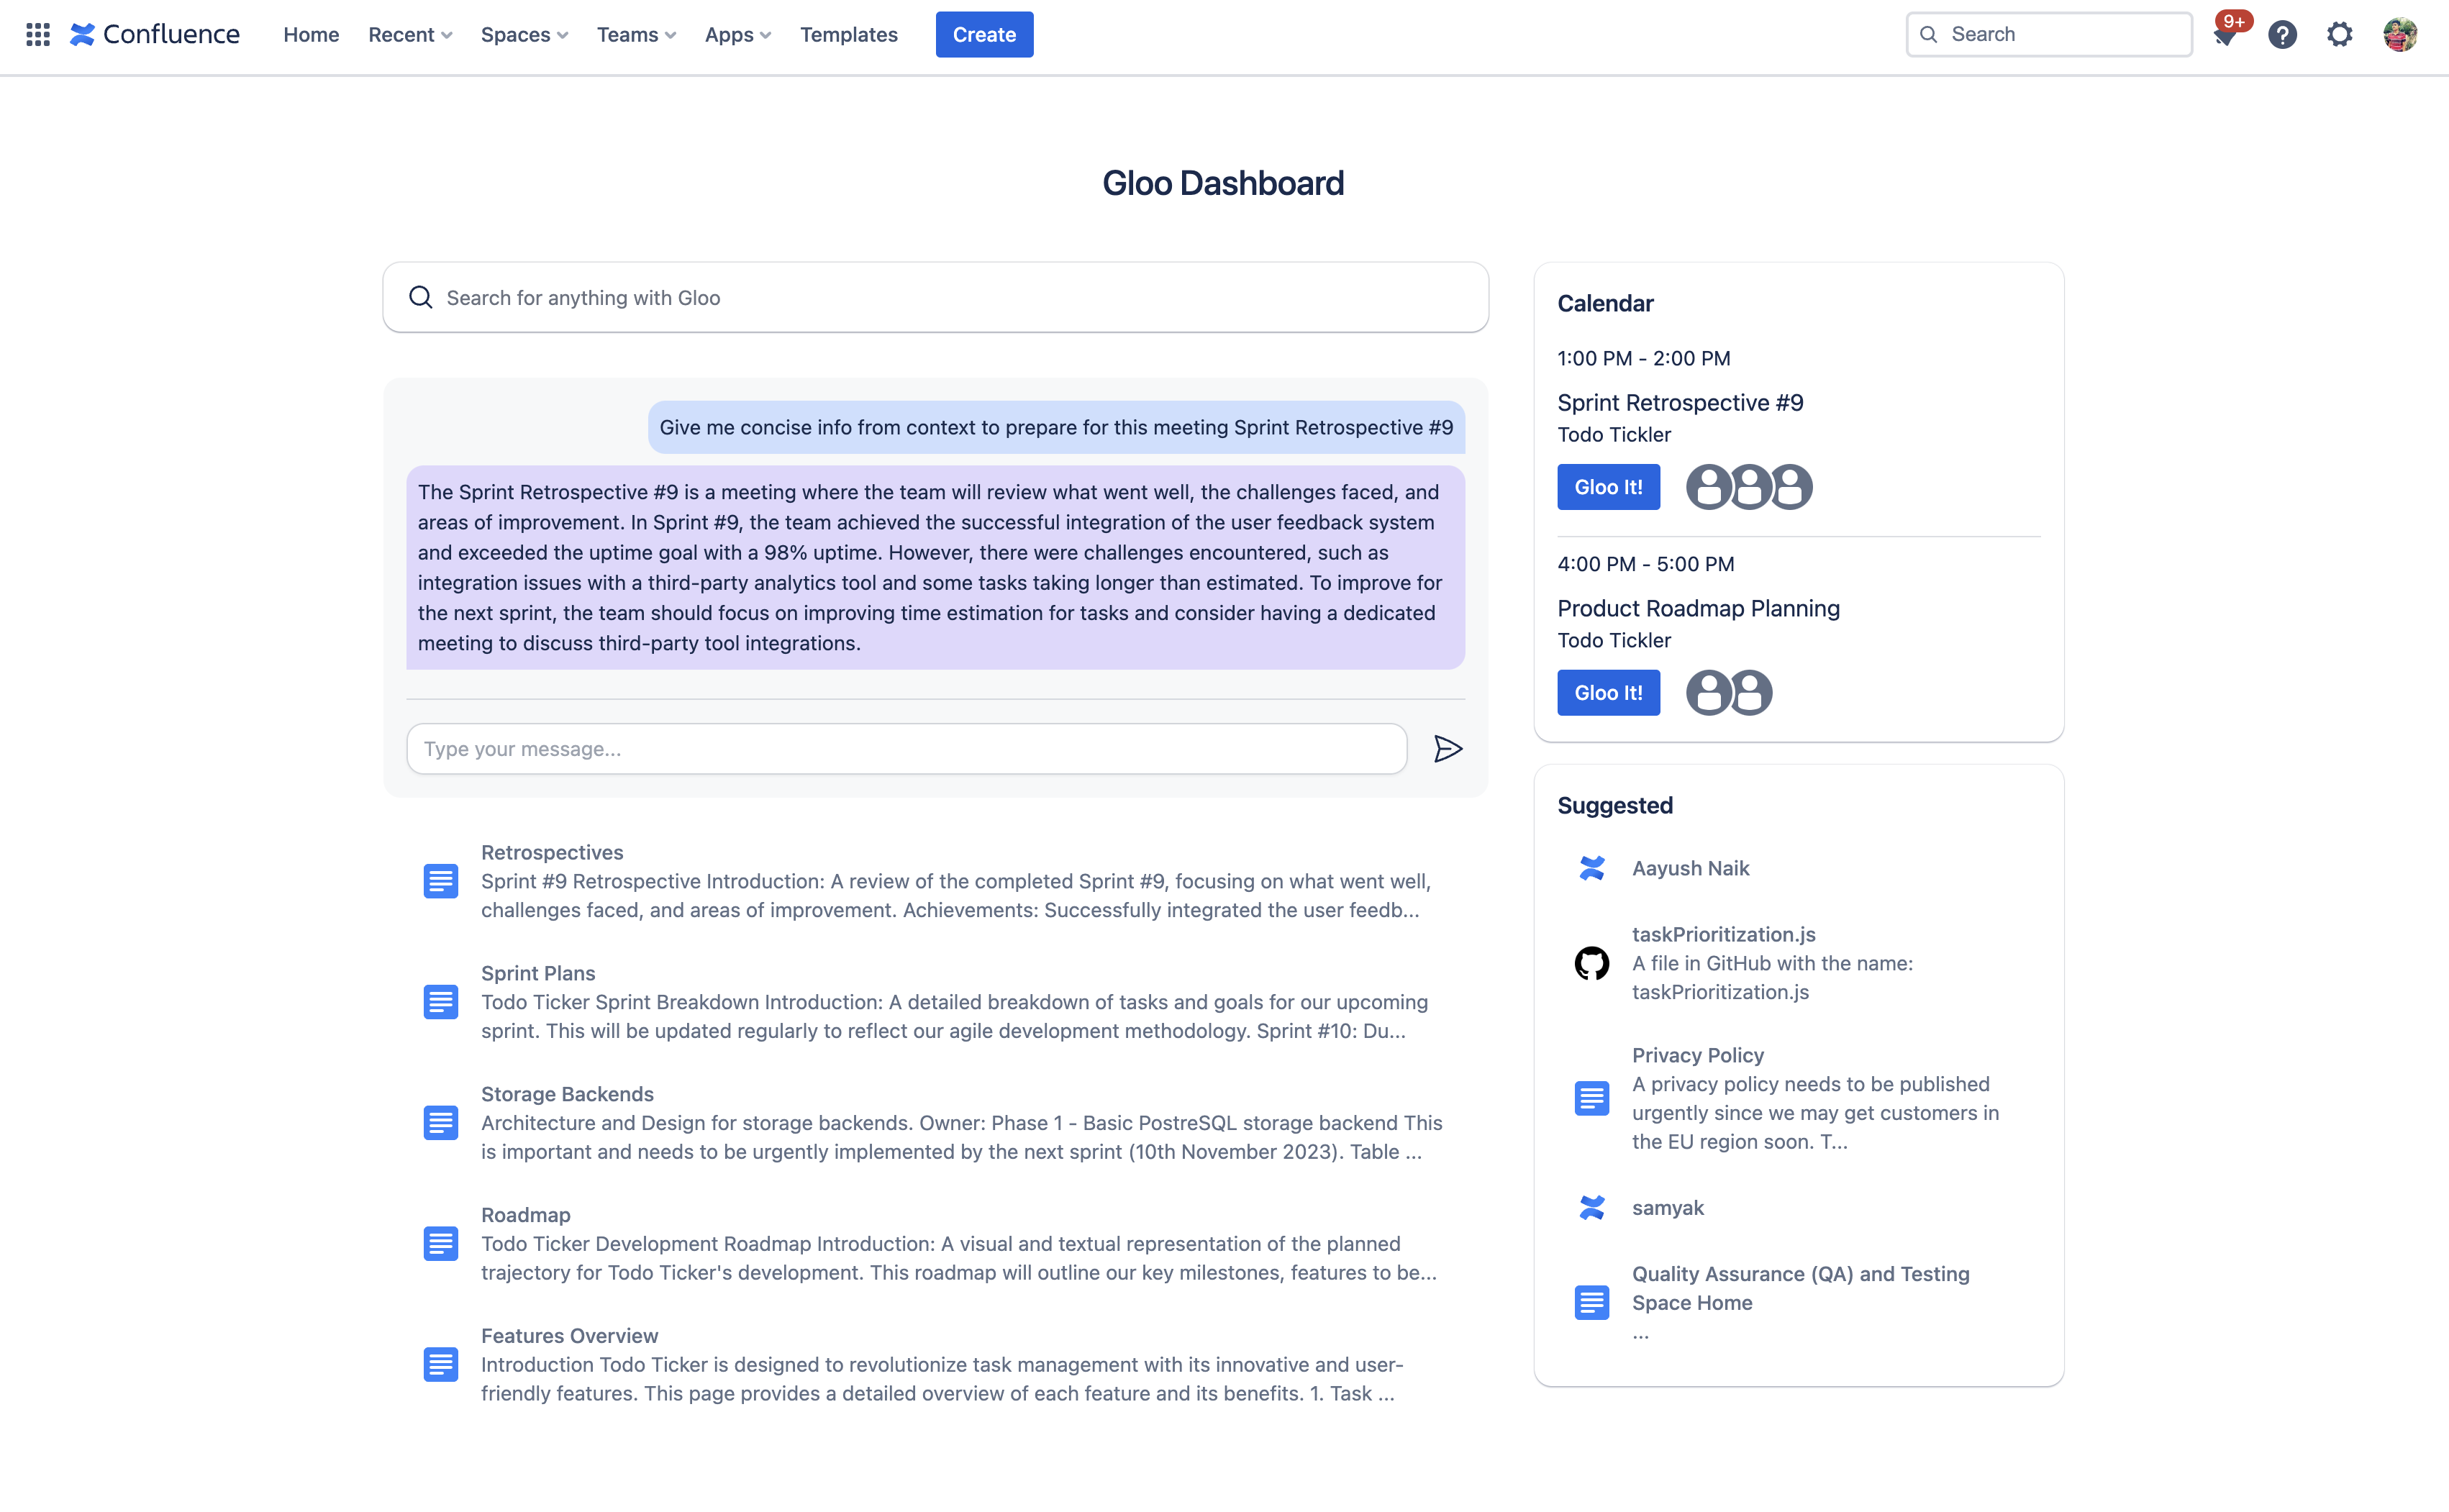Open the Privacy Policy suggested link

[x=1697, y=1055]
